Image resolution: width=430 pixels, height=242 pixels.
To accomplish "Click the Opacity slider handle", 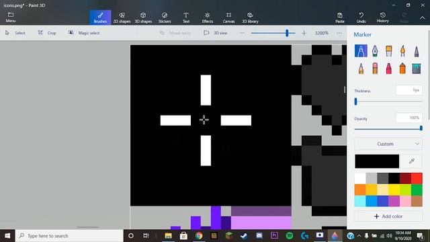I will (421, 128).
